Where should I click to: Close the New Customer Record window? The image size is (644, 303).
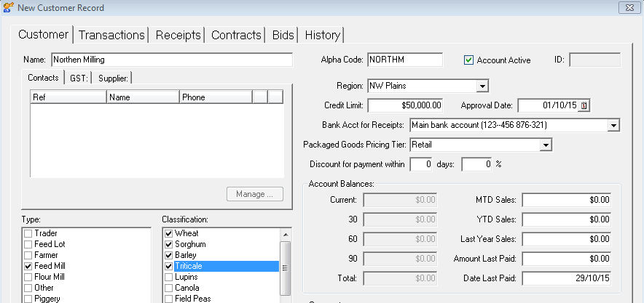coord(628,7)
